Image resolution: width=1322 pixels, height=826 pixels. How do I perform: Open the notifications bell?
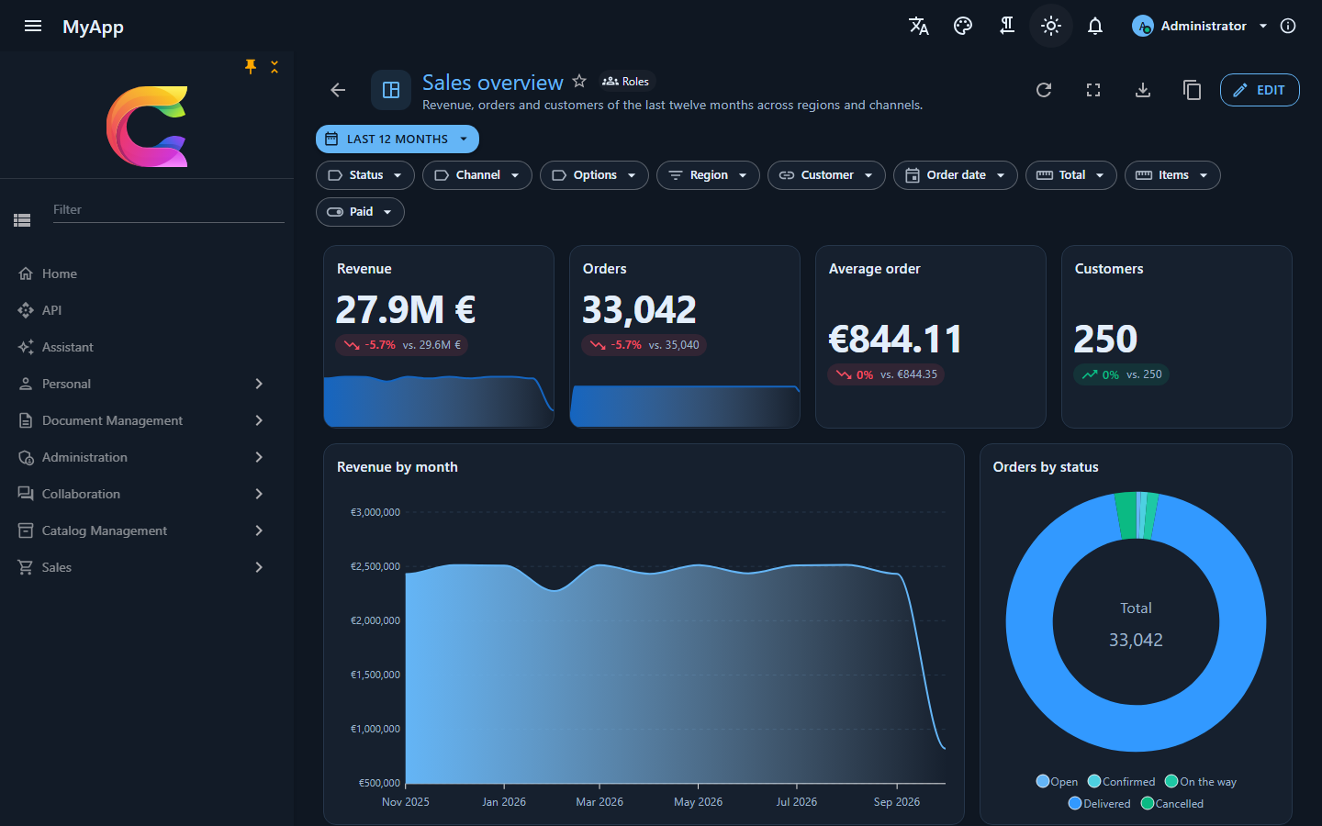point(1095,26)
